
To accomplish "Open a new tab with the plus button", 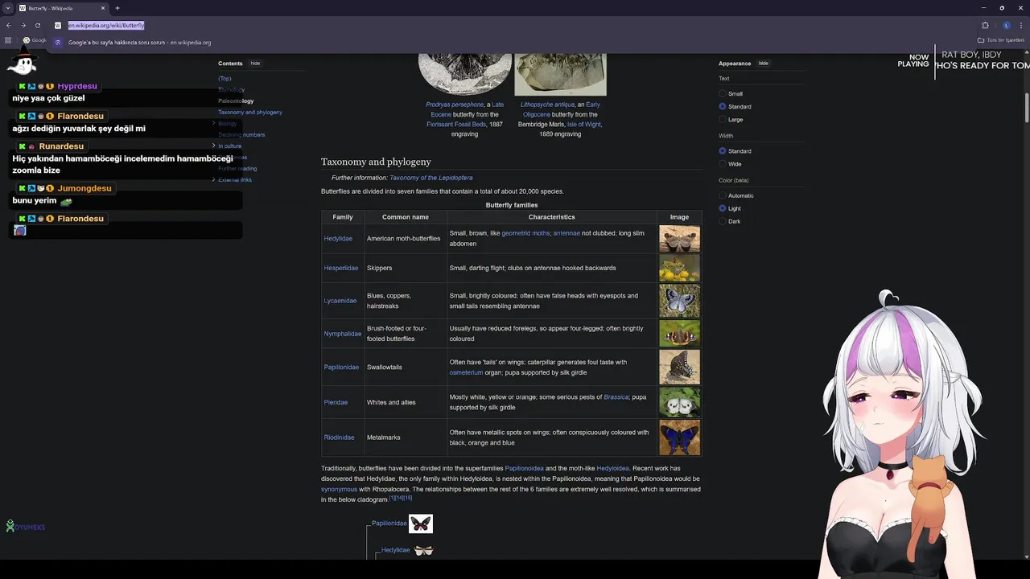I will coord(117,8).
